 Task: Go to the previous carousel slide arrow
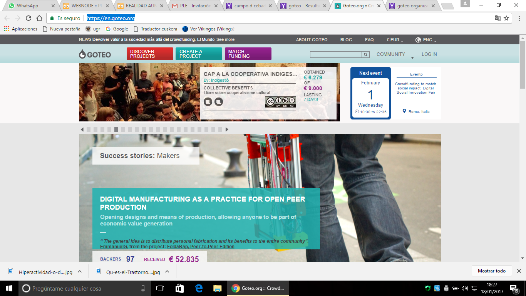pos(82,129)
